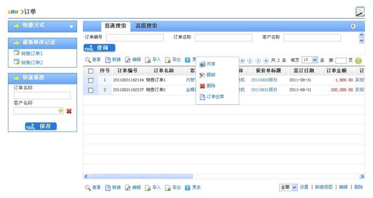Click the bottom toolbar 新建 icon

point(108,188)
